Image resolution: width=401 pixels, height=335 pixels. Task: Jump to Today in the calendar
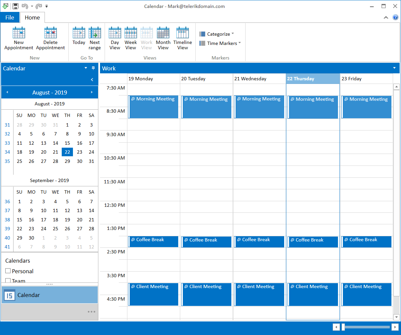pos(79,37)
